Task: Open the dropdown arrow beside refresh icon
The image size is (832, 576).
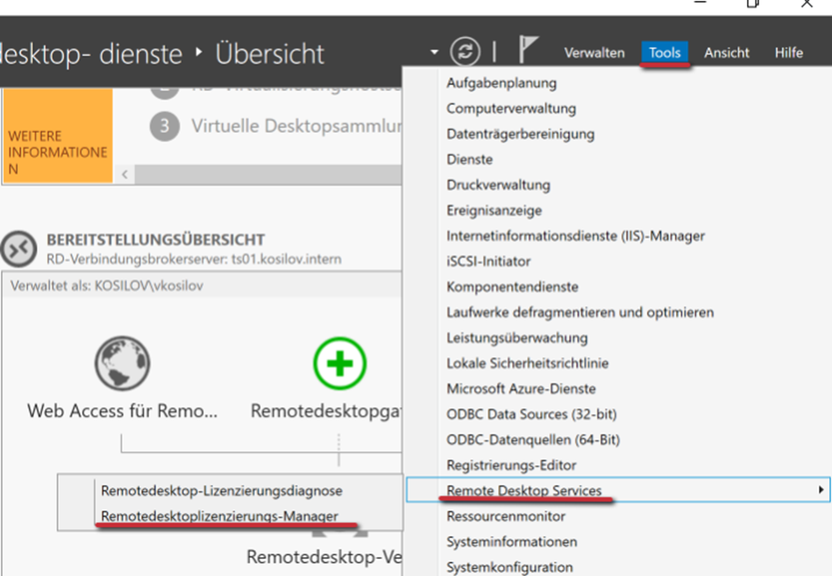Action: click(x=434, y=53)
